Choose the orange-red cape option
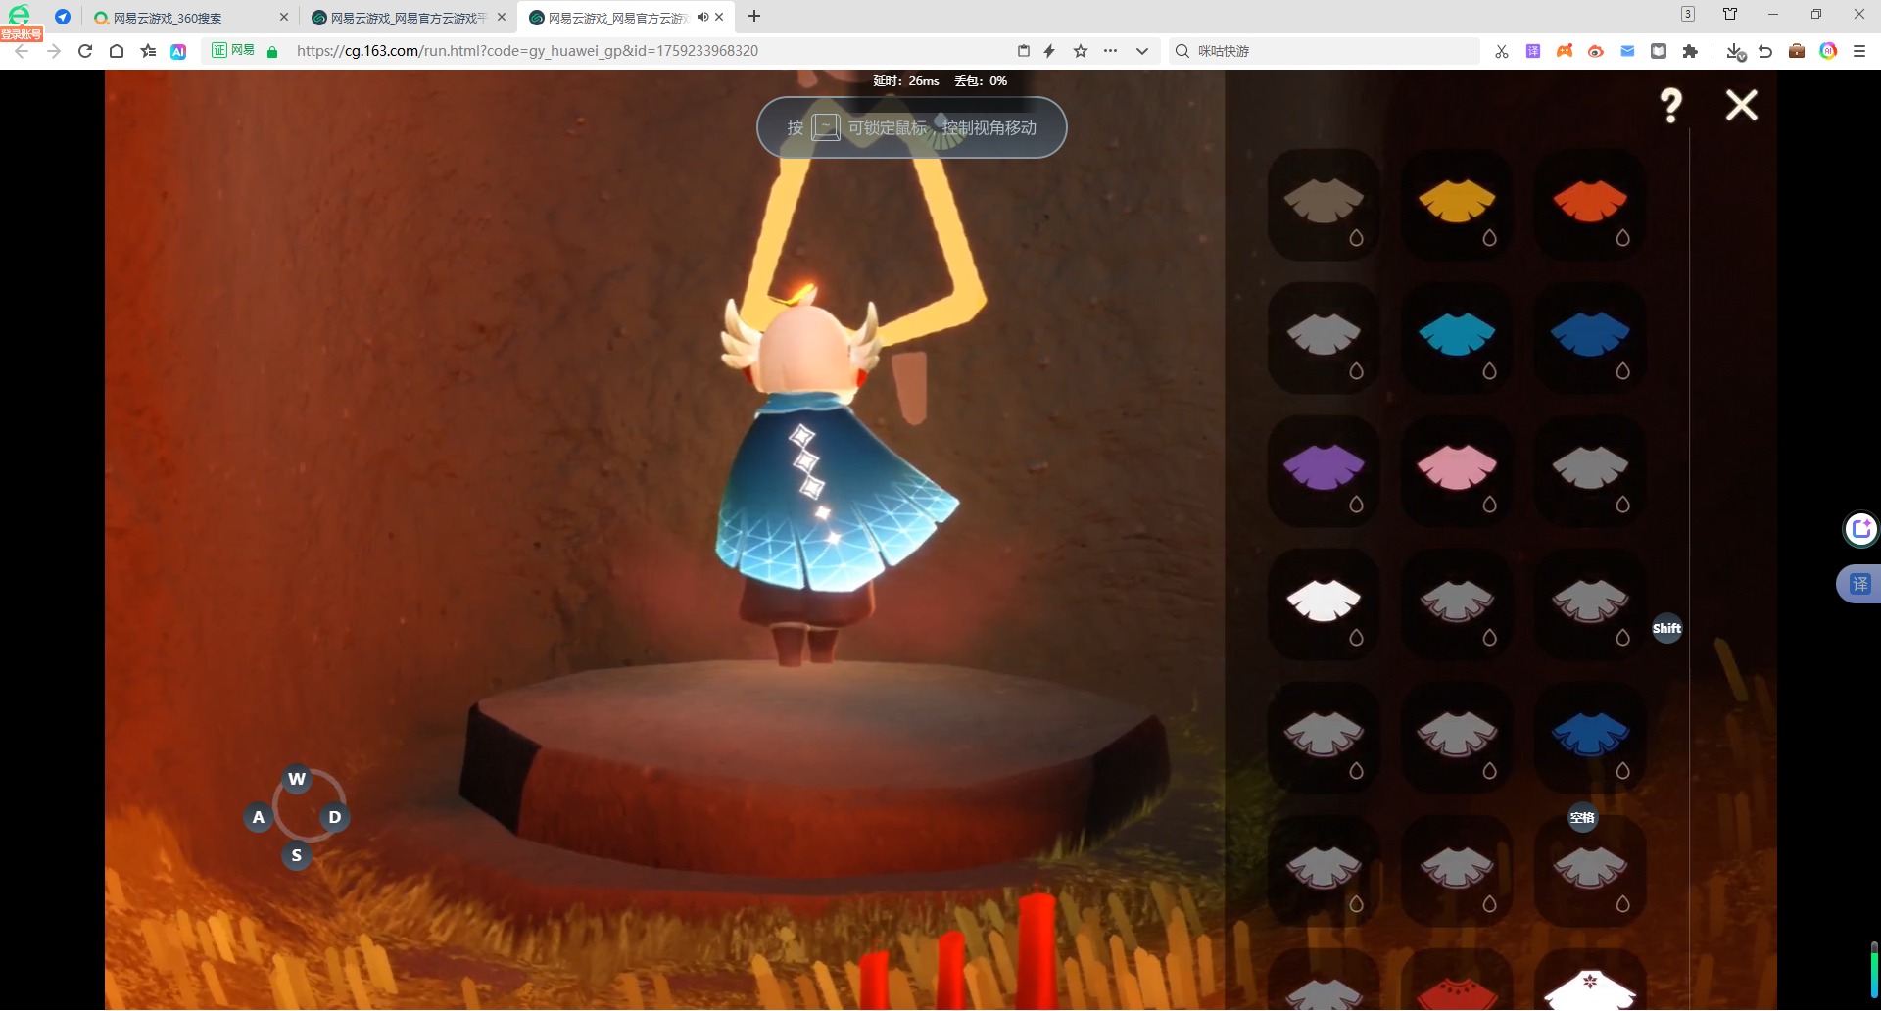 pyautogui.click(x=1590, y=203)
